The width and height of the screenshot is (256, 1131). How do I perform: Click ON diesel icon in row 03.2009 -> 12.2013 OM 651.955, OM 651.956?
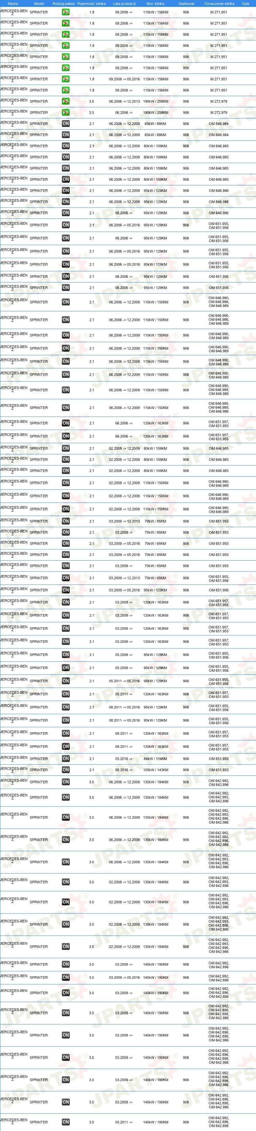click(66, 578)
